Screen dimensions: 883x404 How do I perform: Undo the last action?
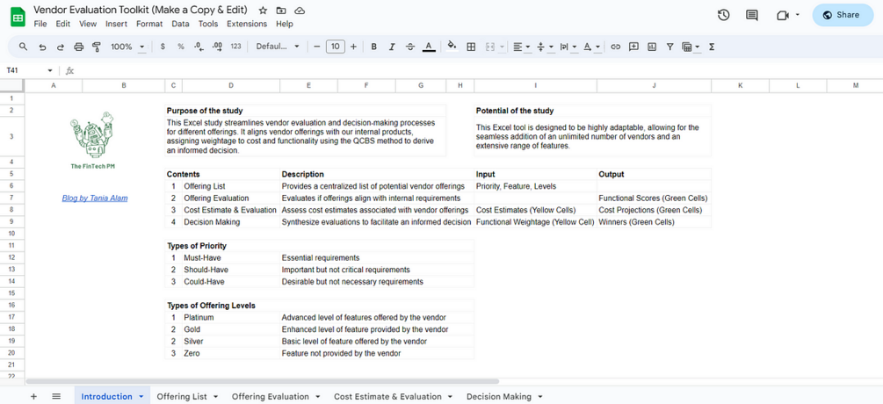42,47
